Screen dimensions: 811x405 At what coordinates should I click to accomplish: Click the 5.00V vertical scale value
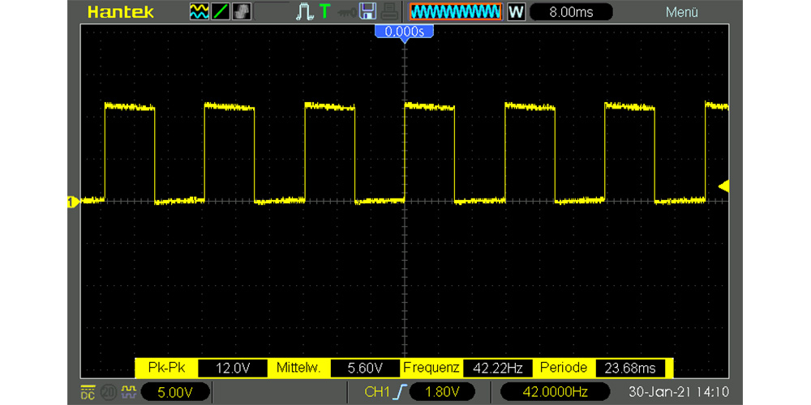(x=175, y=391)
